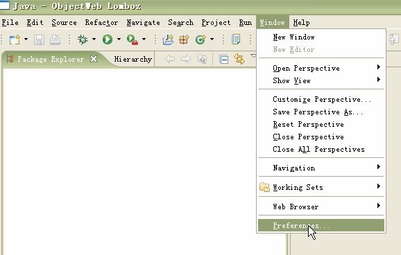Click the Working Sets folder icon
Viewport: 401px width, 255px height.
click(x=264, y=187)
